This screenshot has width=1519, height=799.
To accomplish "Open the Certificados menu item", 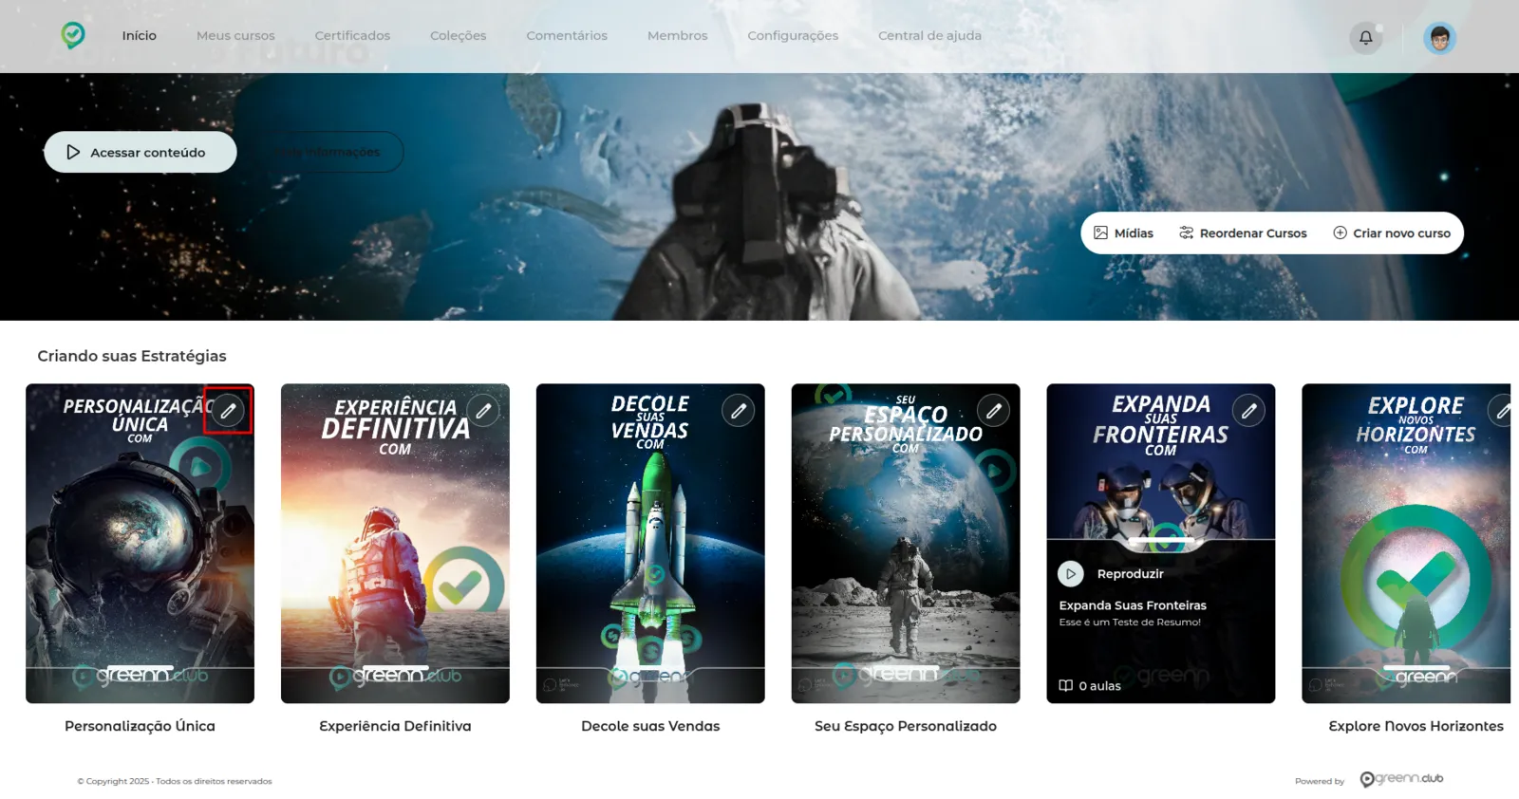I will (x=352, y=36).
